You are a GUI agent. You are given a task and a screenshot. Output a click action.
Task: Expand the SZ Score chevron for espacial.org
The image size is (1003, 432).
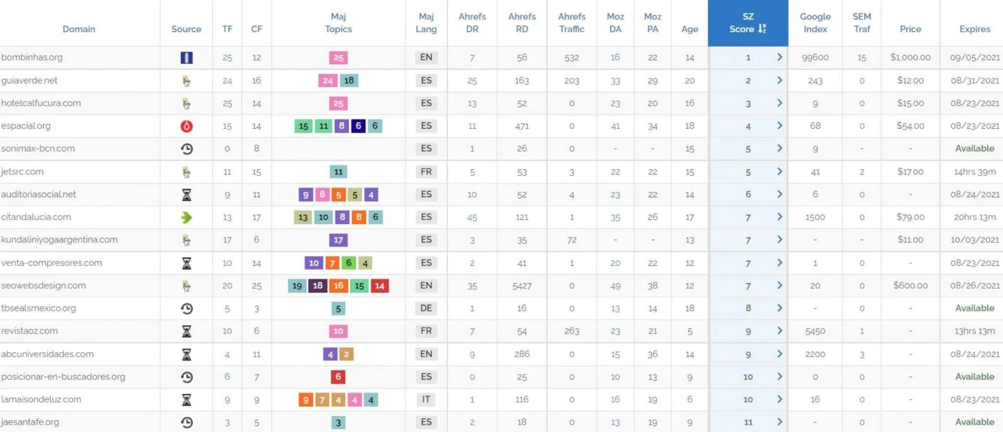[779, 126]
